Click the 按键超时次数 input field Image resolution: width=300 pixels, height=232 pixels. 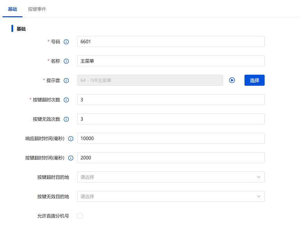[x=171, y=100]
